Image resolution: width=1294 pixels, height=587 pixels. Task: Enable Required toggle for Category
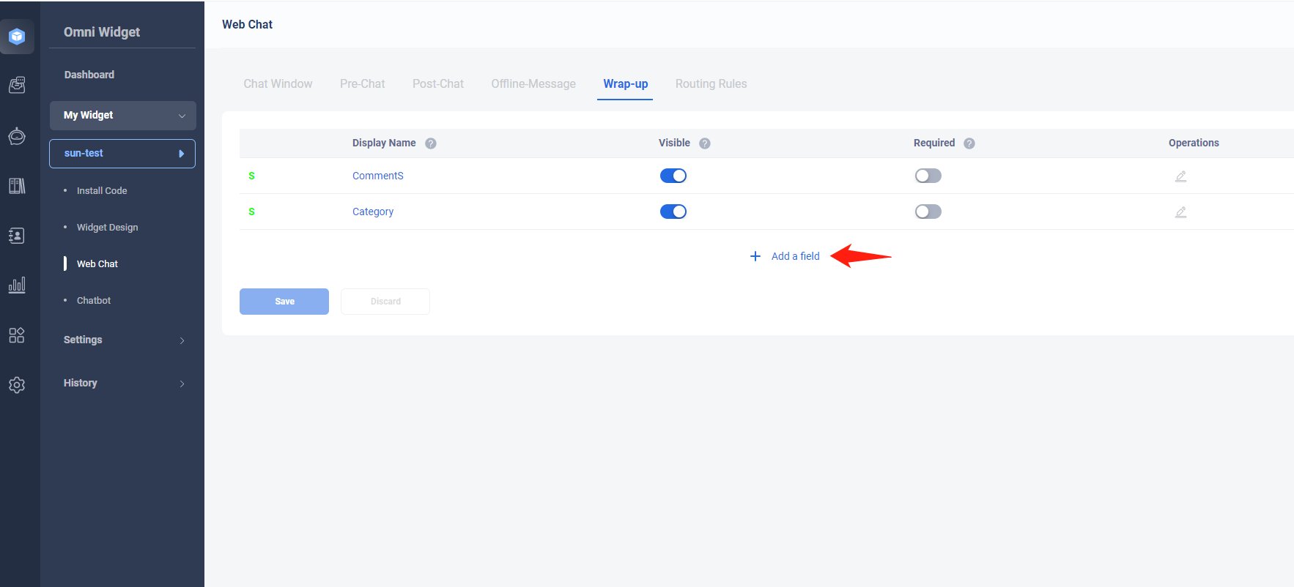928,212
